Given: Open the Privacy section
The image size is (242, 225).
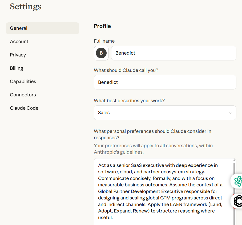Looking at the screenshot, I should pyautogui.click(x=18, y=55).
